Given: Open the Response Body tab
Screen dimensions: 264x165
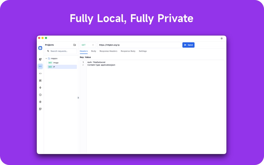Looking at the screenshot, I should (128, 51).
